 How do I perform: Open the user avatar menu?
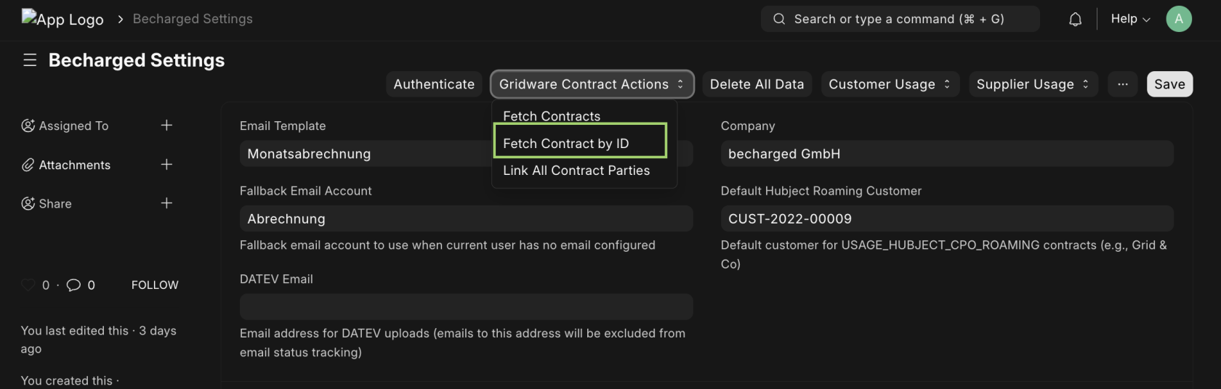click(1179, 19)
